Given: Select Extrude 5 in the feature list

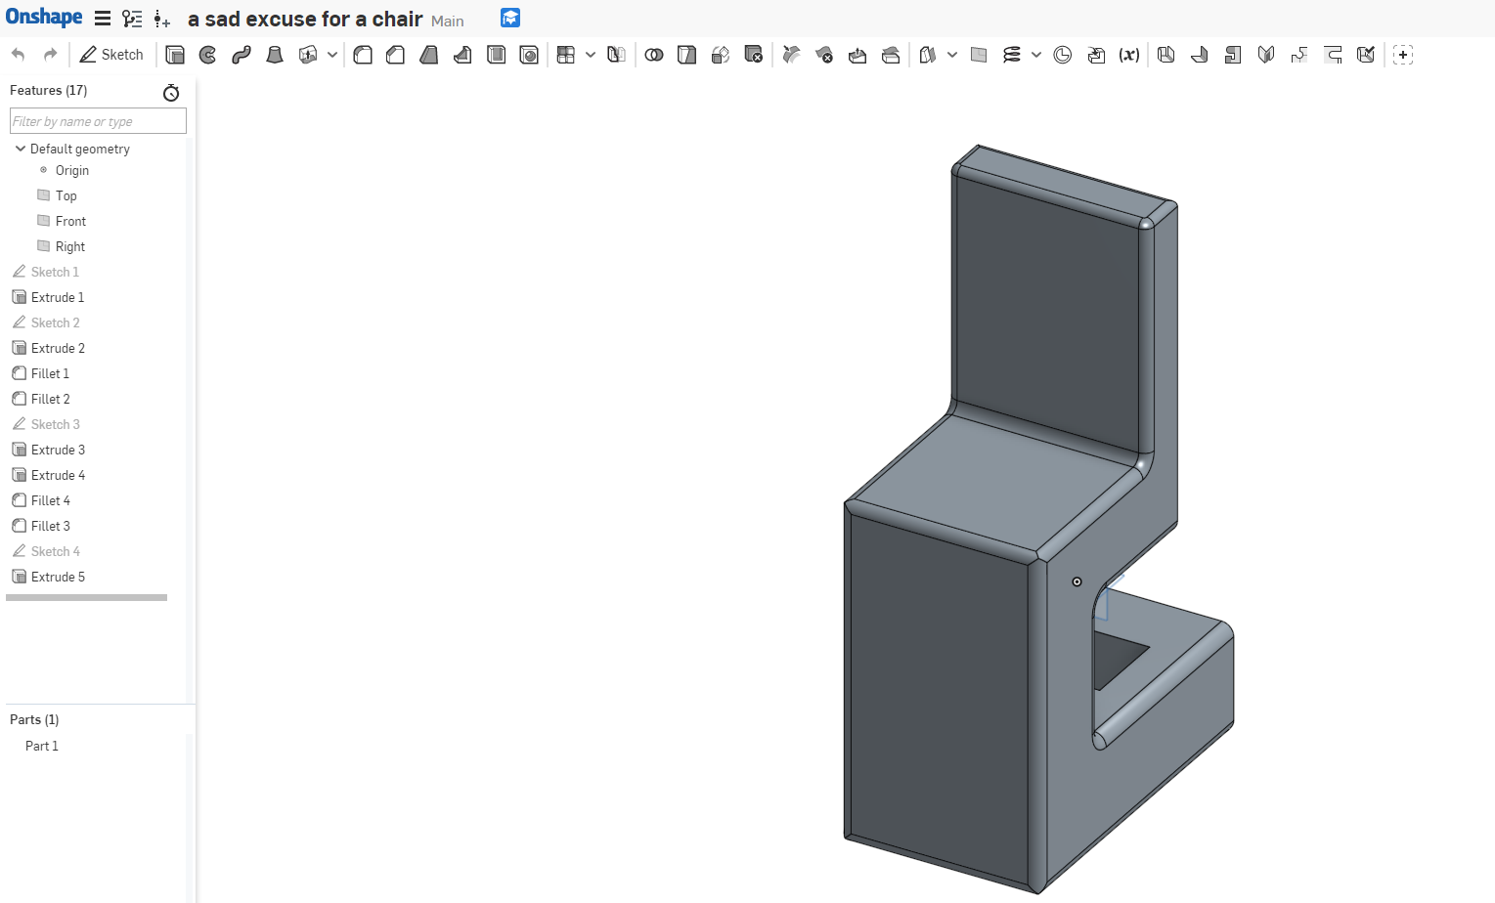Looking at the screenshot, I should (x=58, y=577).
